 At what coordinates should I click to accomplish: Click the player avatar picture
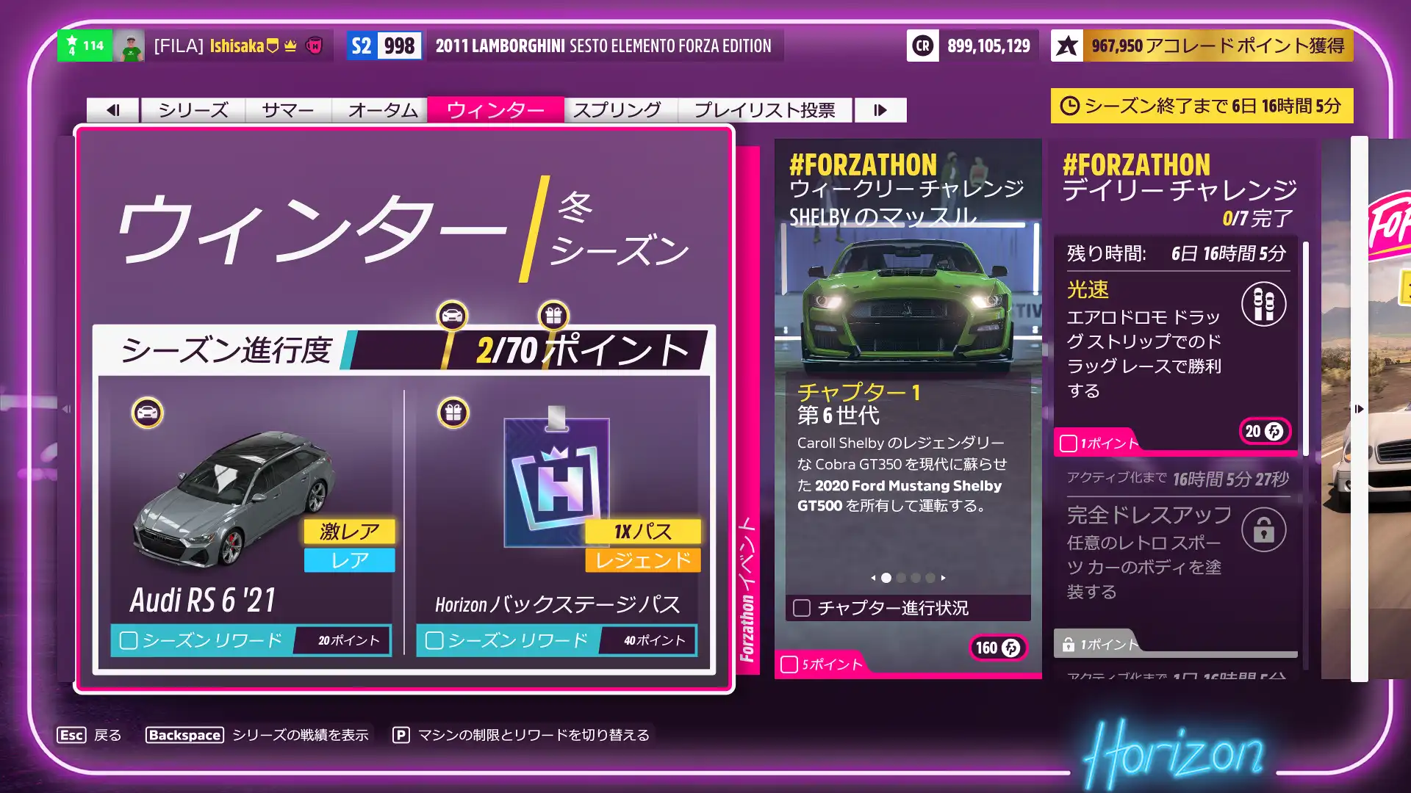(129, 46)
